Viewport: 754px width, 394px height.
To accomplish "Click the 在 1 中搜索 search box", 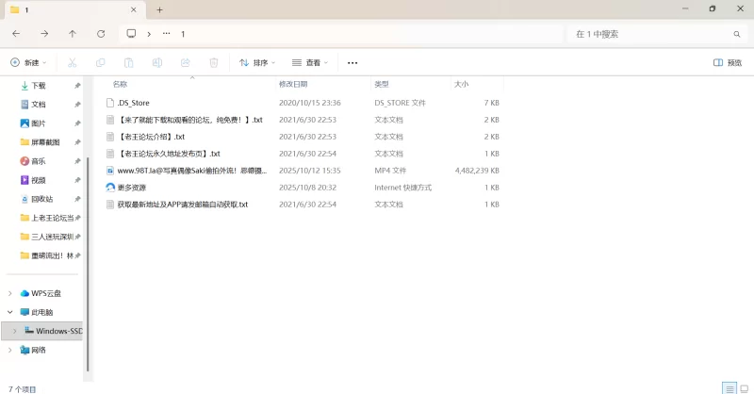I will point(650,34).
